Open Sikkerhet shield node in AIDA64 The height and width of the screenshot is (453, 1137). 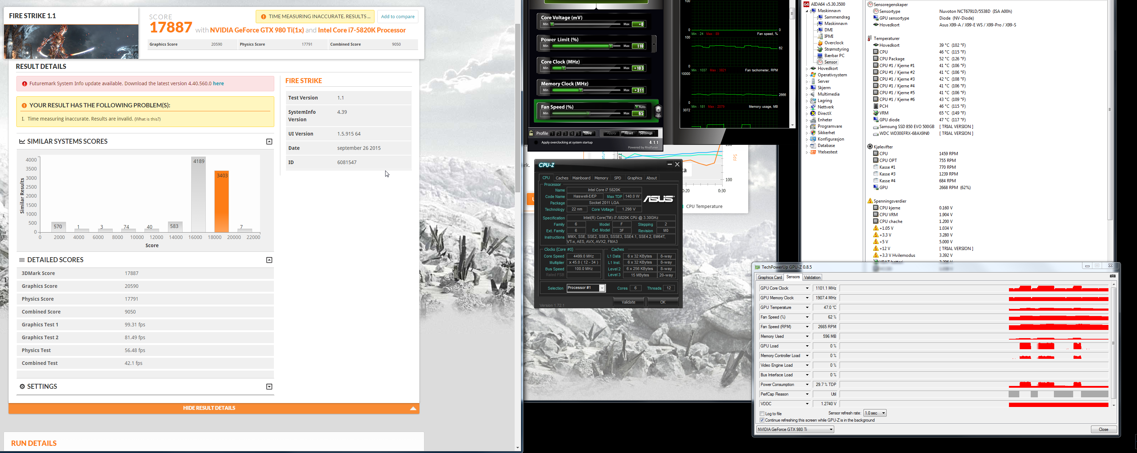pyautogui.click(x=822, y=132)
